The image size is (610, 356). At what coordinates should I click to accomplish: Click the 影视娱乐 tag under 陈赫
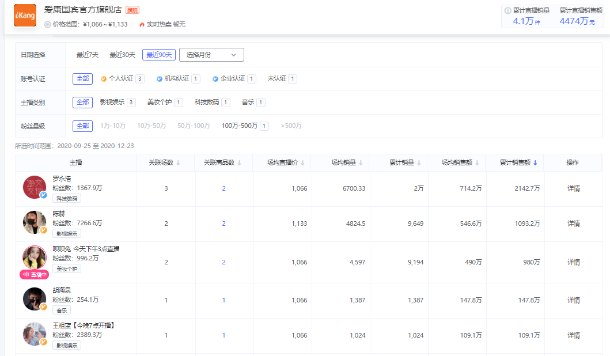[x=67, y=234]
